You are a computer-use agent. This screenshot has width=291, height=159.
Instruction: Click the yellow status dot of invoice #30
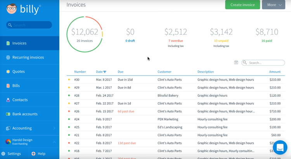pyautogui.click(x=69, y=79)
